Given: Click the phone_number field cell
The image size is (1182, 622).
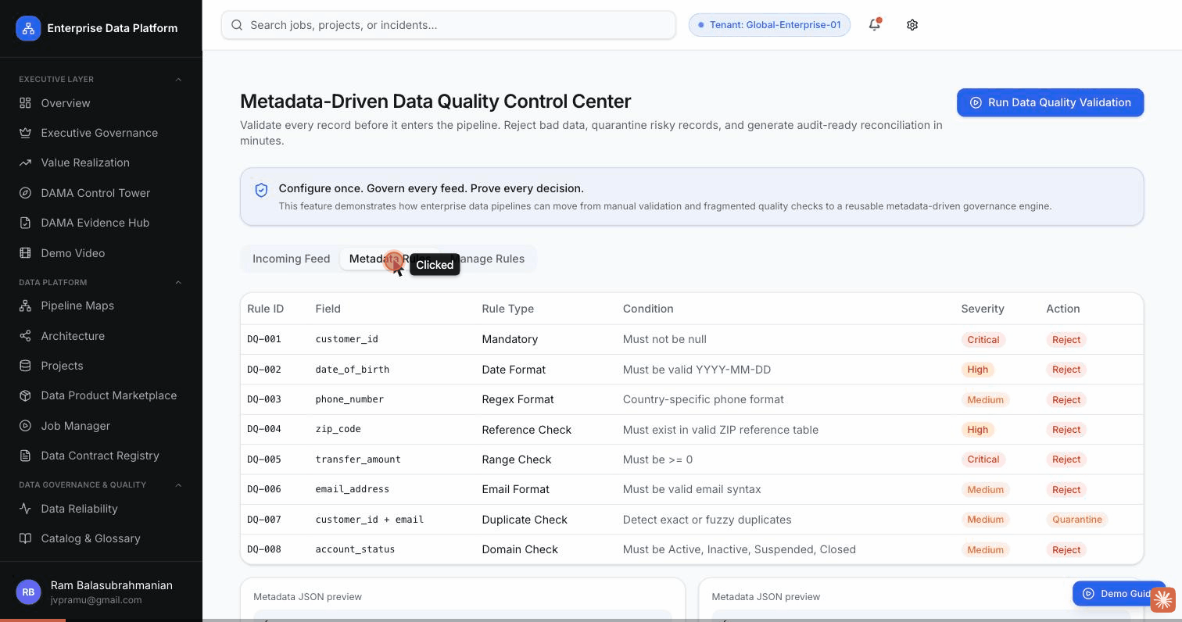Looking at the screenshot, I should coord(349,399).
